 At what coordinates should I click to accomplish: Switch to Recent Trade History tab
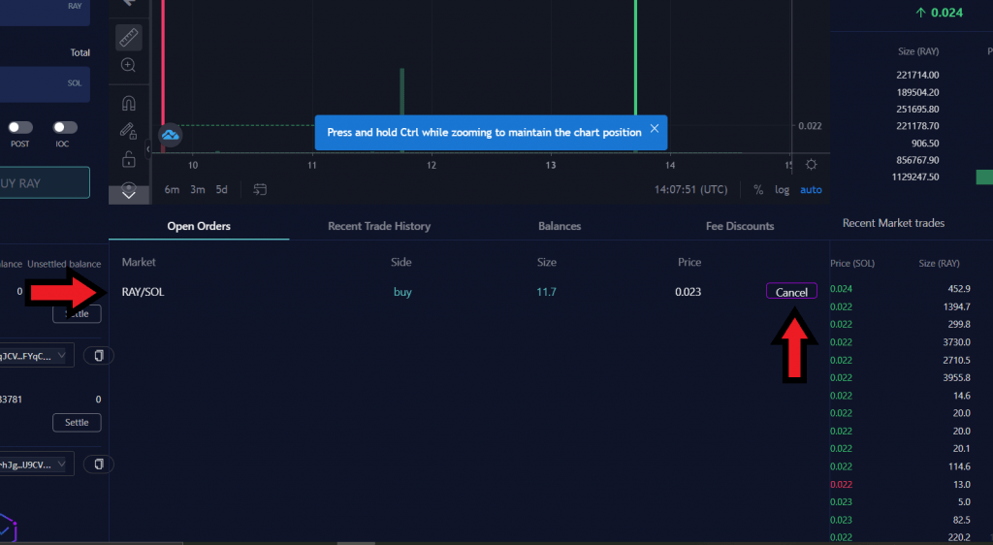pos(379,226)
